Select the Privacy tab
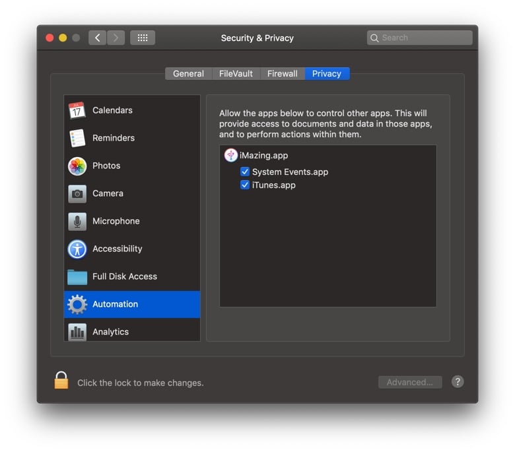 [x=327, y=73]
